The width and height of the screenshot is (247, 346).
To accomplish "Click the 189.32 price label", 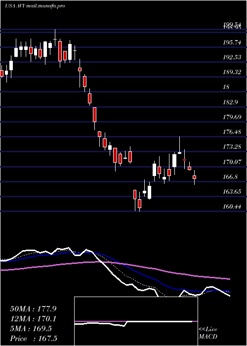I will (x=232, y=72).
